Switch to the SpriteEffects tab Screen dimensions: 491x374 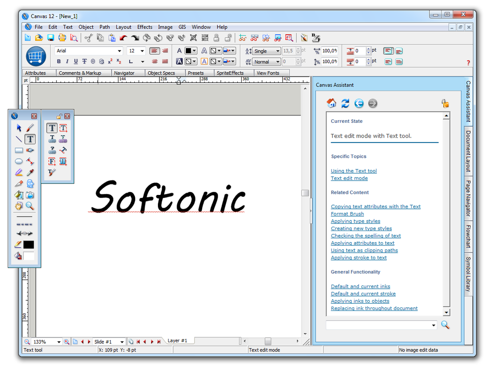coord(230,73)
